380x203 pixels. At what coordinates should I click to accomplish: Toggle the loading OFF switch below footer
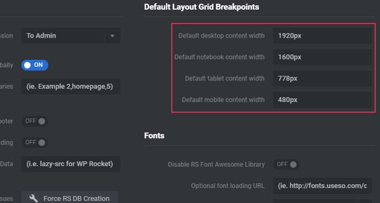pyautogui.click(x=35, y=143)
